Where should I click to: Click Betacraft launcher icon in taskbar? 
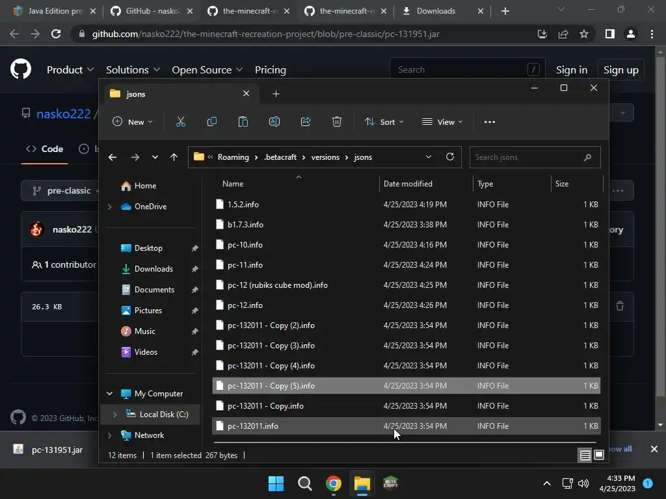[x=391, y=483]
